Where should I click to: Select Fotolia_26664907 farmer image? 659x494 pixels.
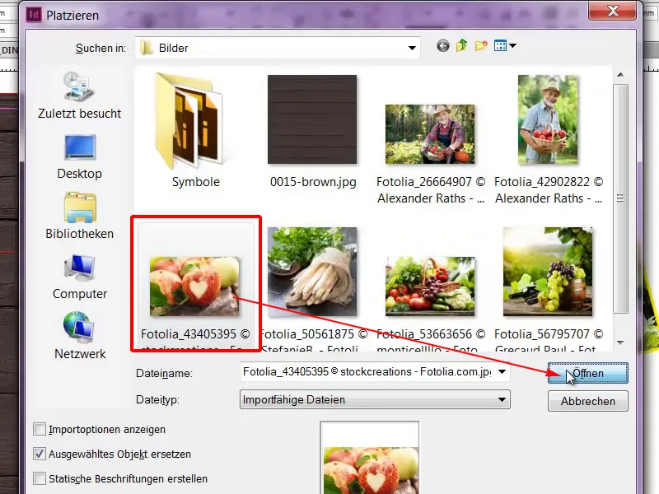click(430, 134)
